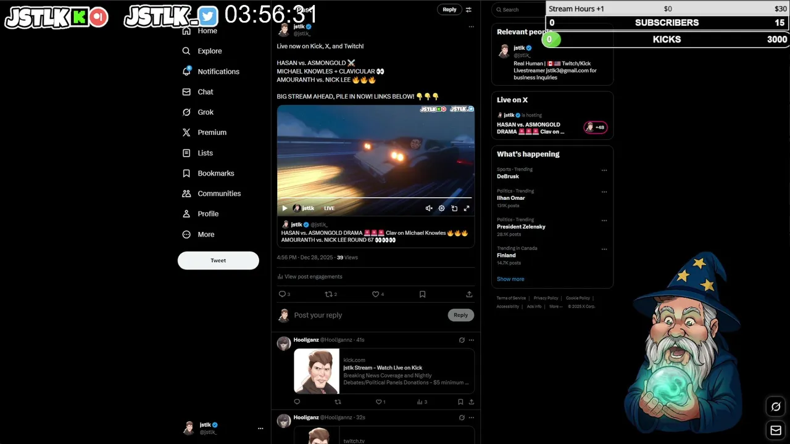Open options for Ilhan Omar trend
Image resolution: width=790 pixels, height=444 pixels.
(604, 192)
